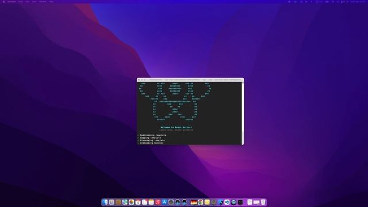Close the Terminal window
Viewport: 368px width, 207px height.
[x=139, y=80]
